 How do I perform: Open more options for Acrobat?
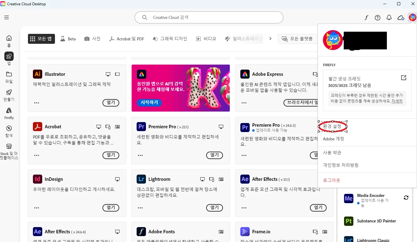click(x=37, y=155)
